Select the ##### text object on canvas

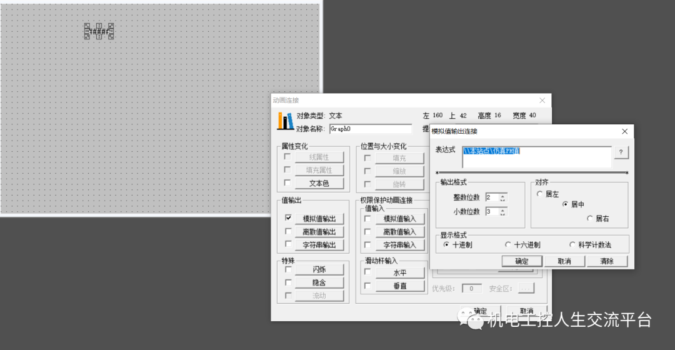[99, 31]
